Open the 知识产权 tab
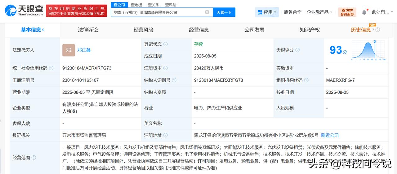This screenshot has width=397, height=174. point(310,30)
